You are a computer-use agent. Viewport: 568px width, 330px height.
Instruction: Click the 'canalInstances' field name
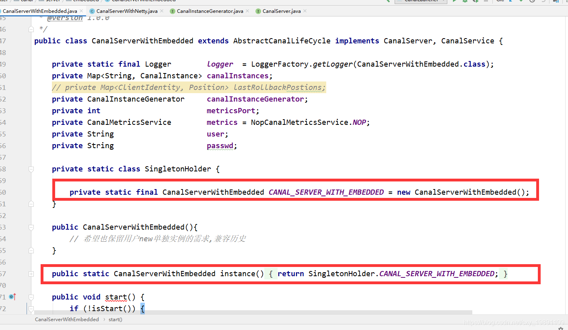tap(238, 76)
